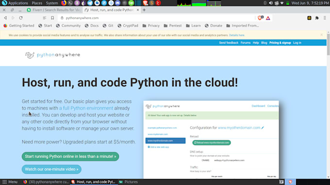Open the clock date in top panel
The width and height of the screenshot is (330, 185).
pos(310,3)
